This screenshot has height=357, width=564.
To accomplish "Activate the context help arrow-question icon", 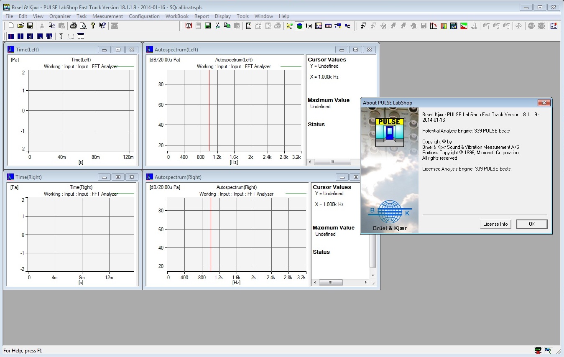I will [x=102, y=26].
